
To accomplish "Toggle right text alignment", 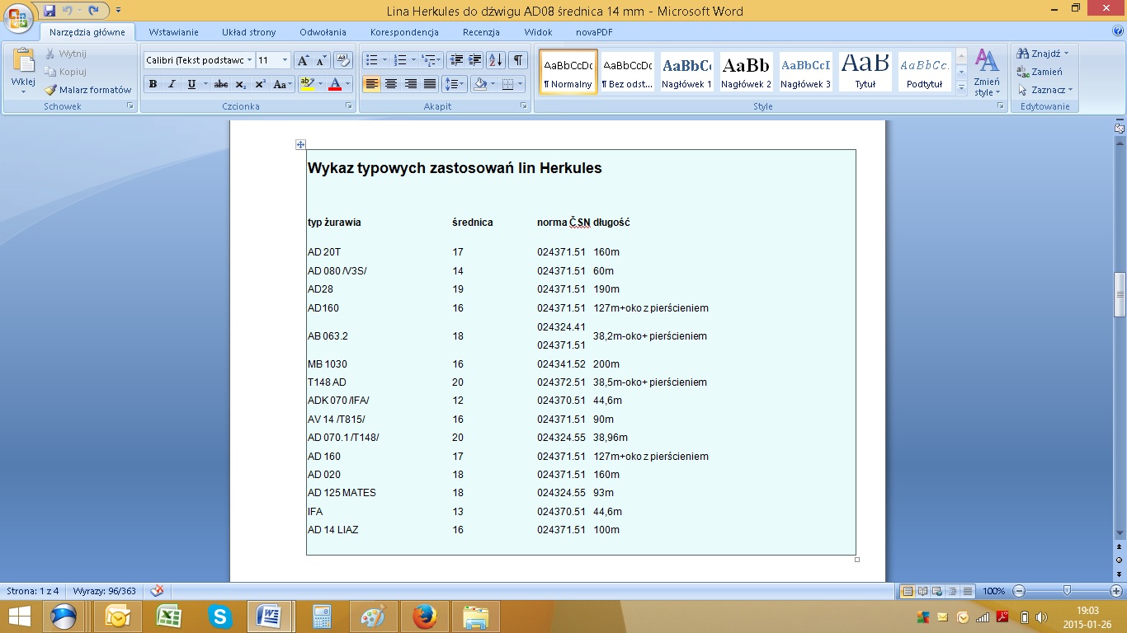I will pyautogui.click(x=410, y=84).
